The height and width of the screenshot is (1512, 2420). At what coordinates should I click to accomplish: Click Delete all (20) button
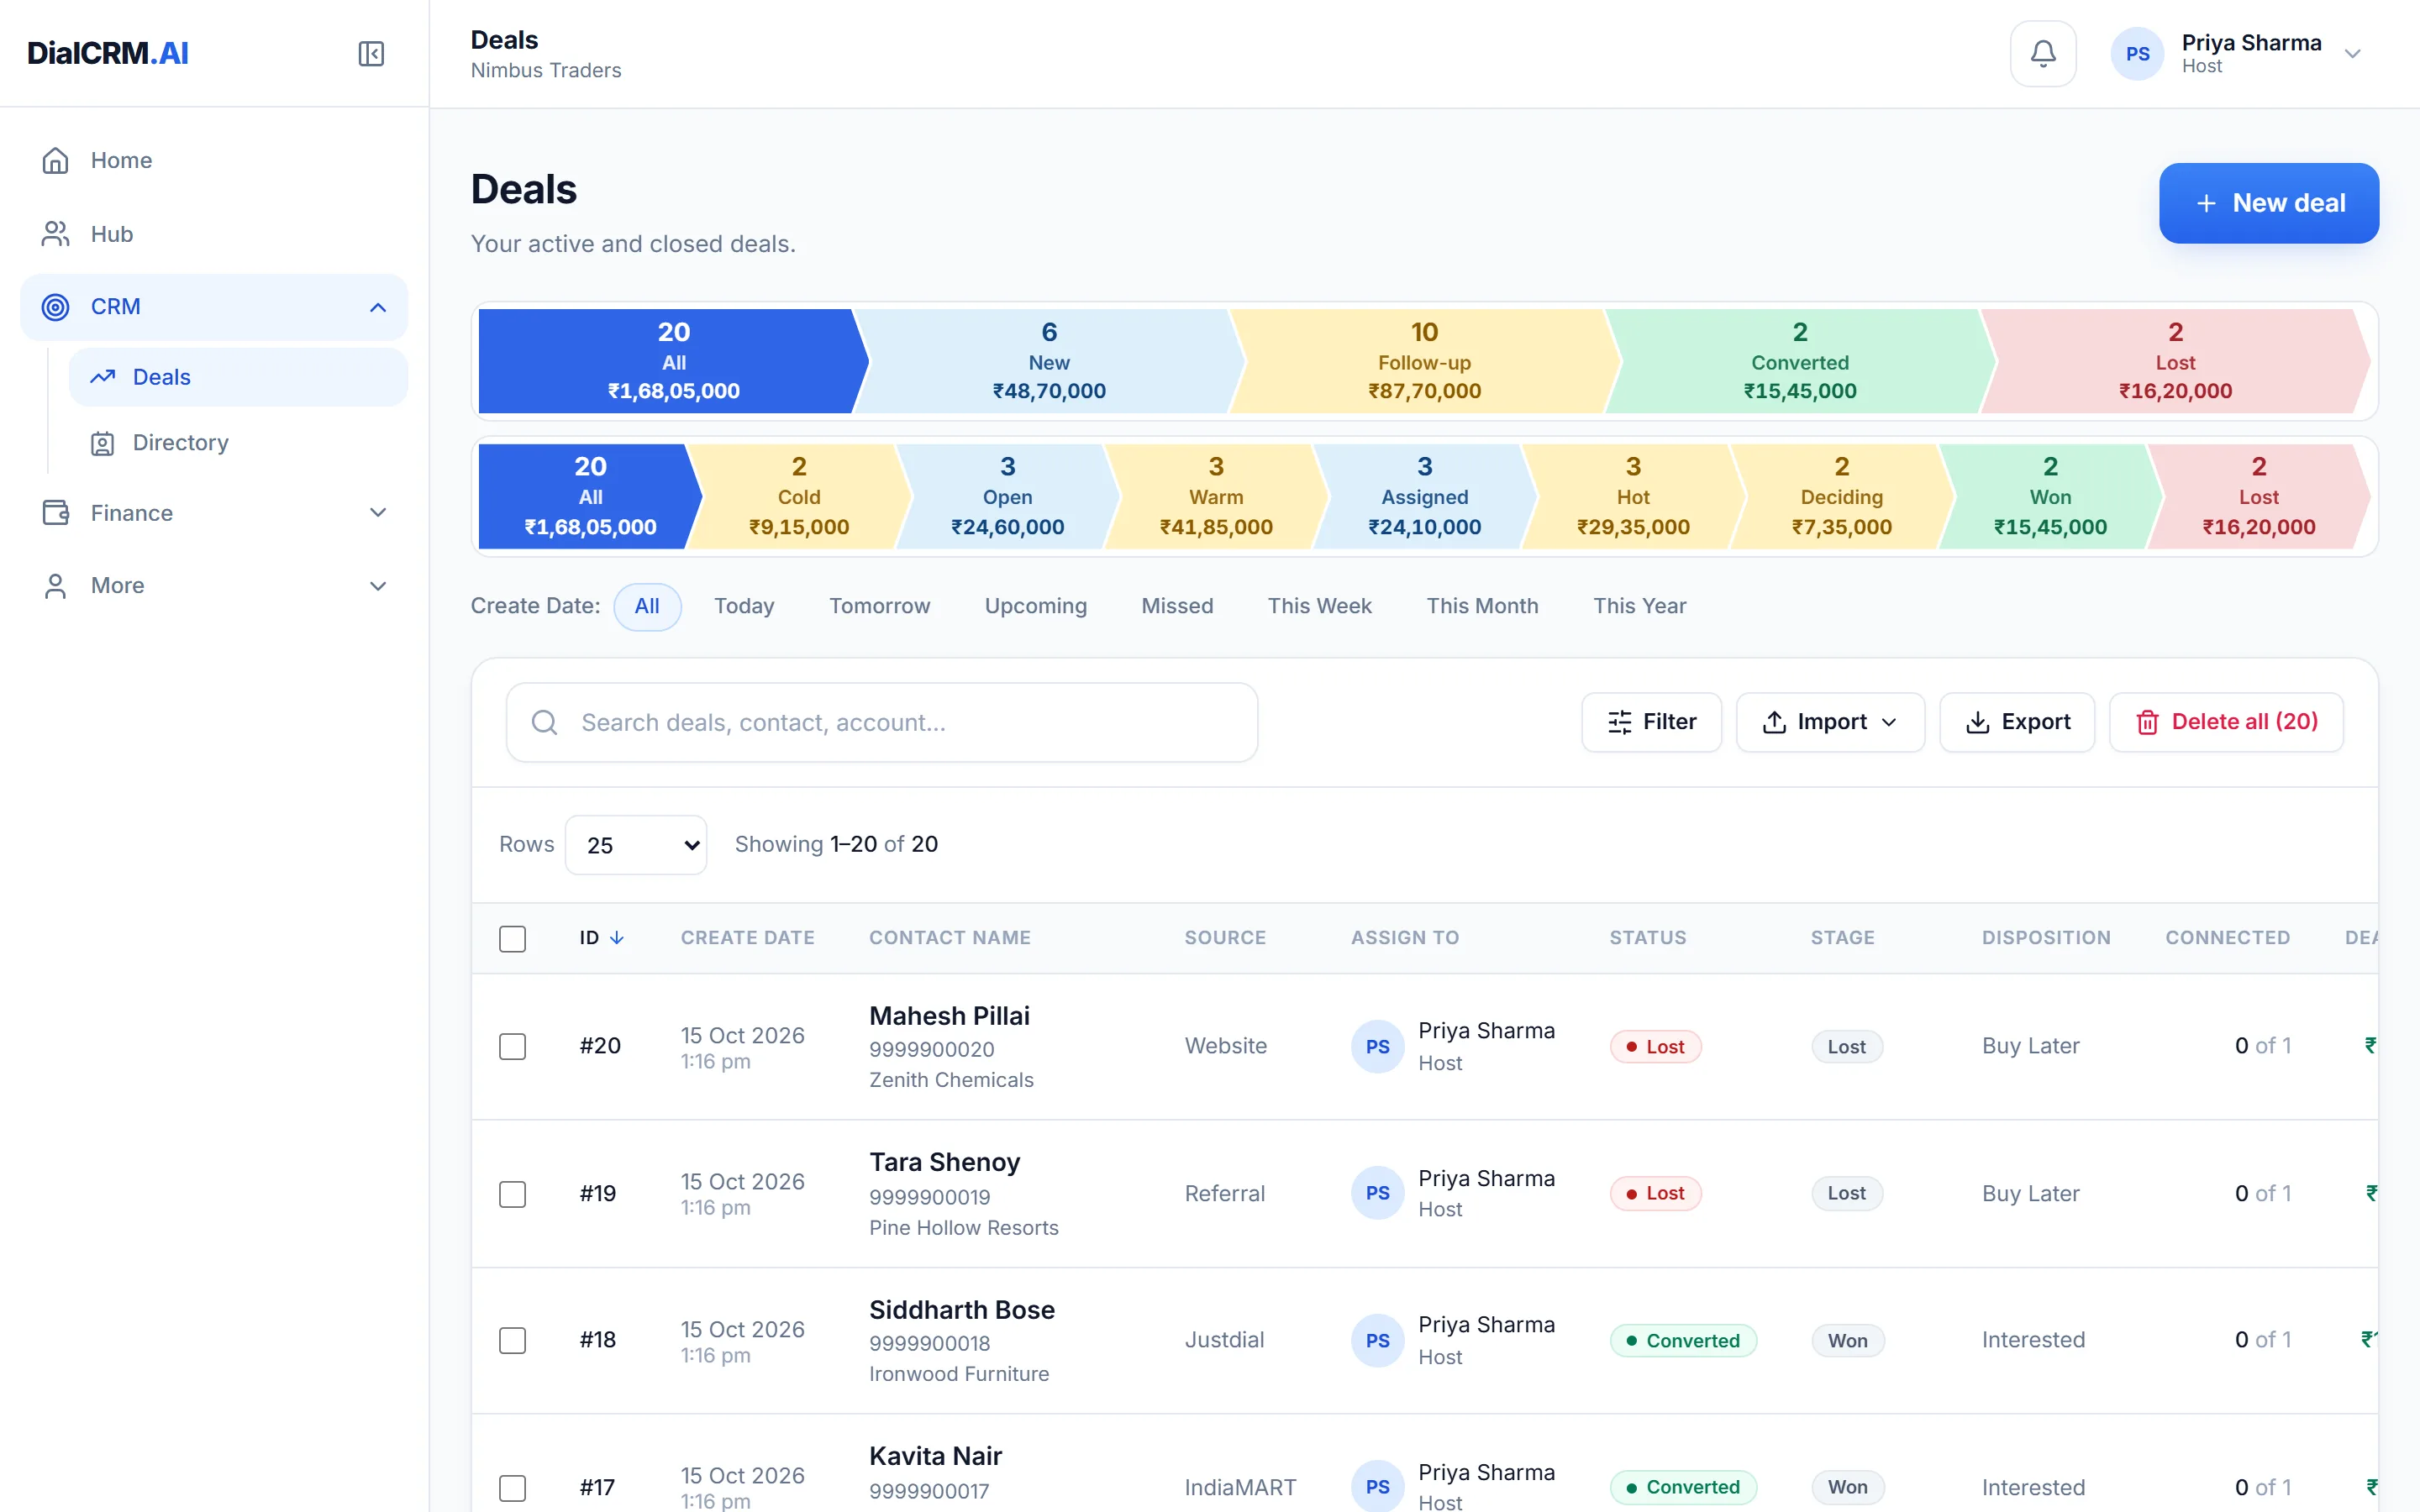2226,722
